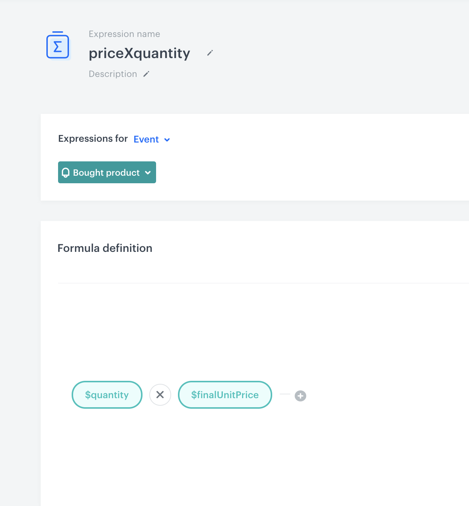The image size is (469, 506).
Task: Click the bell icon on Bought product
Action: pyautogui.click(x=66, y=172)
